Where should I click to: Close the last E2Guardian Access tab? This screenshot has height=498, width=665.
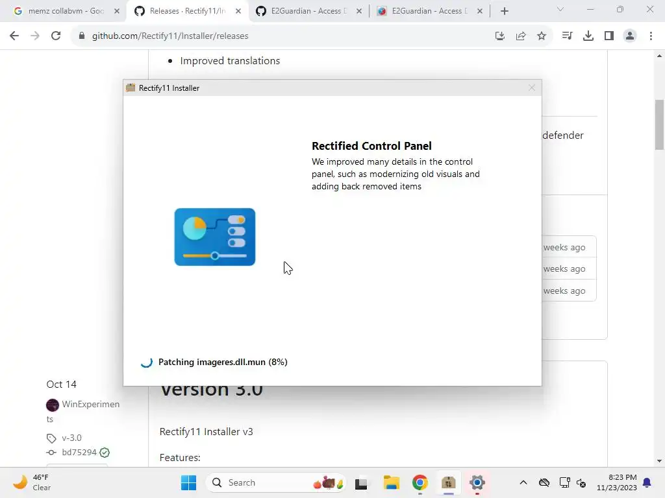coord(480,12)
